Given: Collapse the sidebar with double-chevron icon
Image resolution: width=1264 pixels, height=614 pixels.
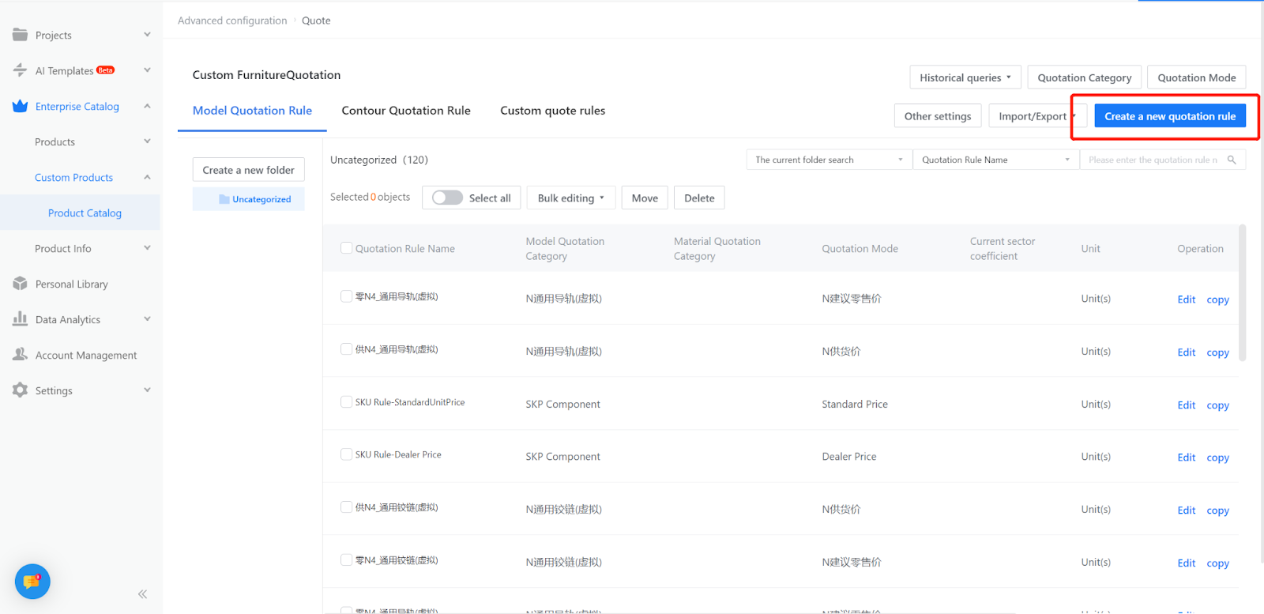Looking at the screenshot, I should tap(142, 594).
